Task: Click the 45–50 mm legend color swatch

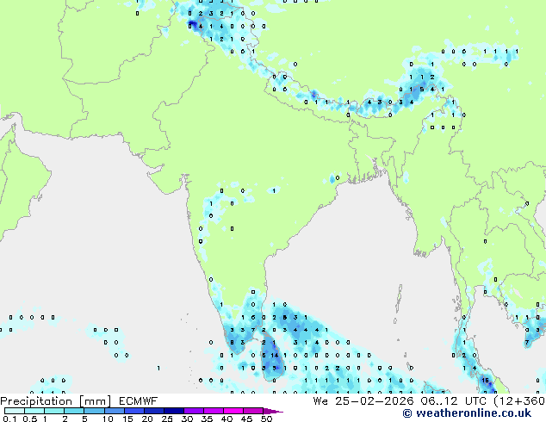Action: pos(253,411)
